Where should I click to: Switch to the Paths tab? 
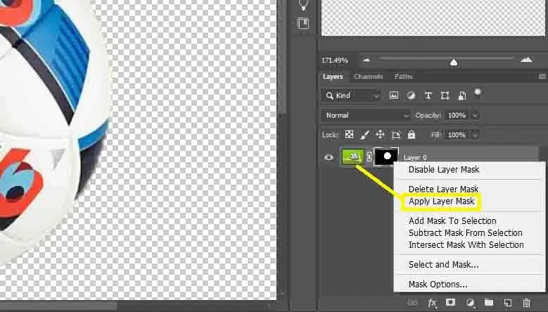tap(403, 77)
